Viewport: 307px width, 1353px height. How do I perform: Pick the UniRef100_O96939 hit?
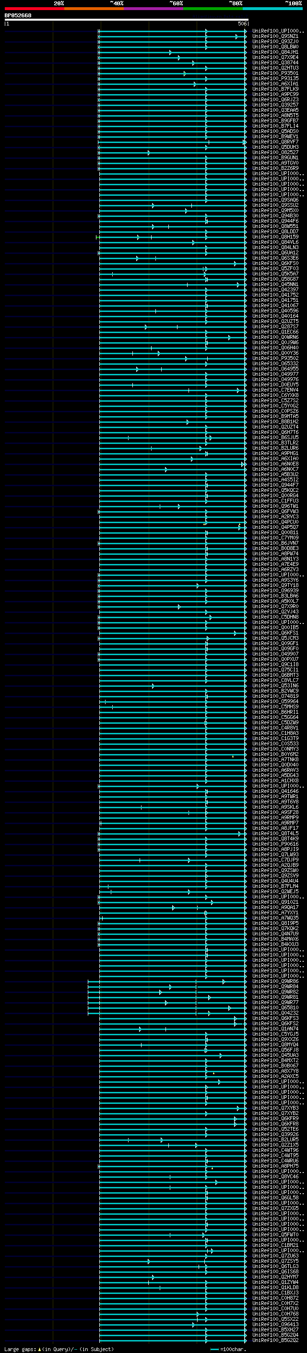click(x=275, y=590)
